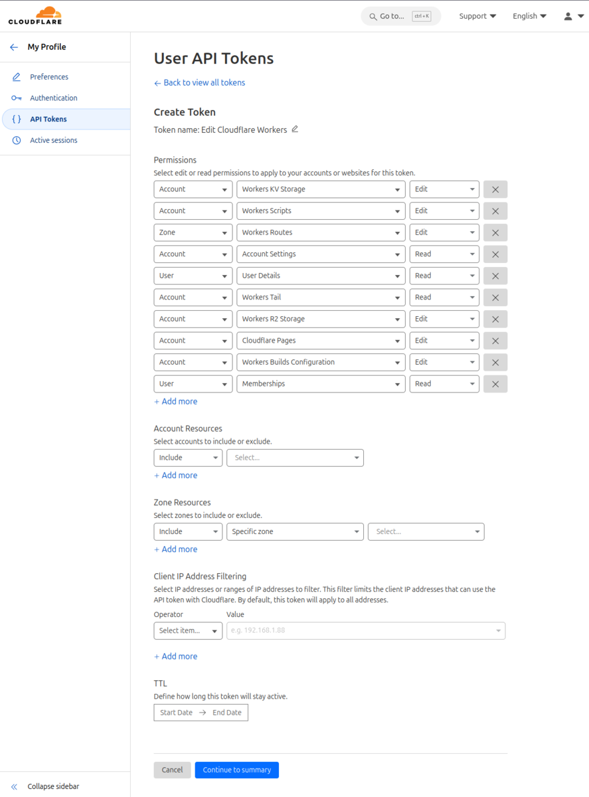Add more under Zone Resources

point(176,549)
